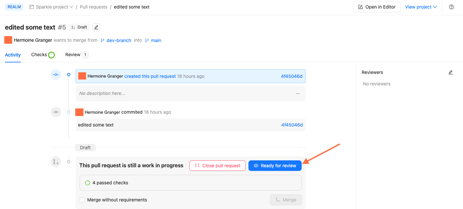This screenshot has width=463, height=209.
Task: Click the Close pull request button
Action: [217, 165]
